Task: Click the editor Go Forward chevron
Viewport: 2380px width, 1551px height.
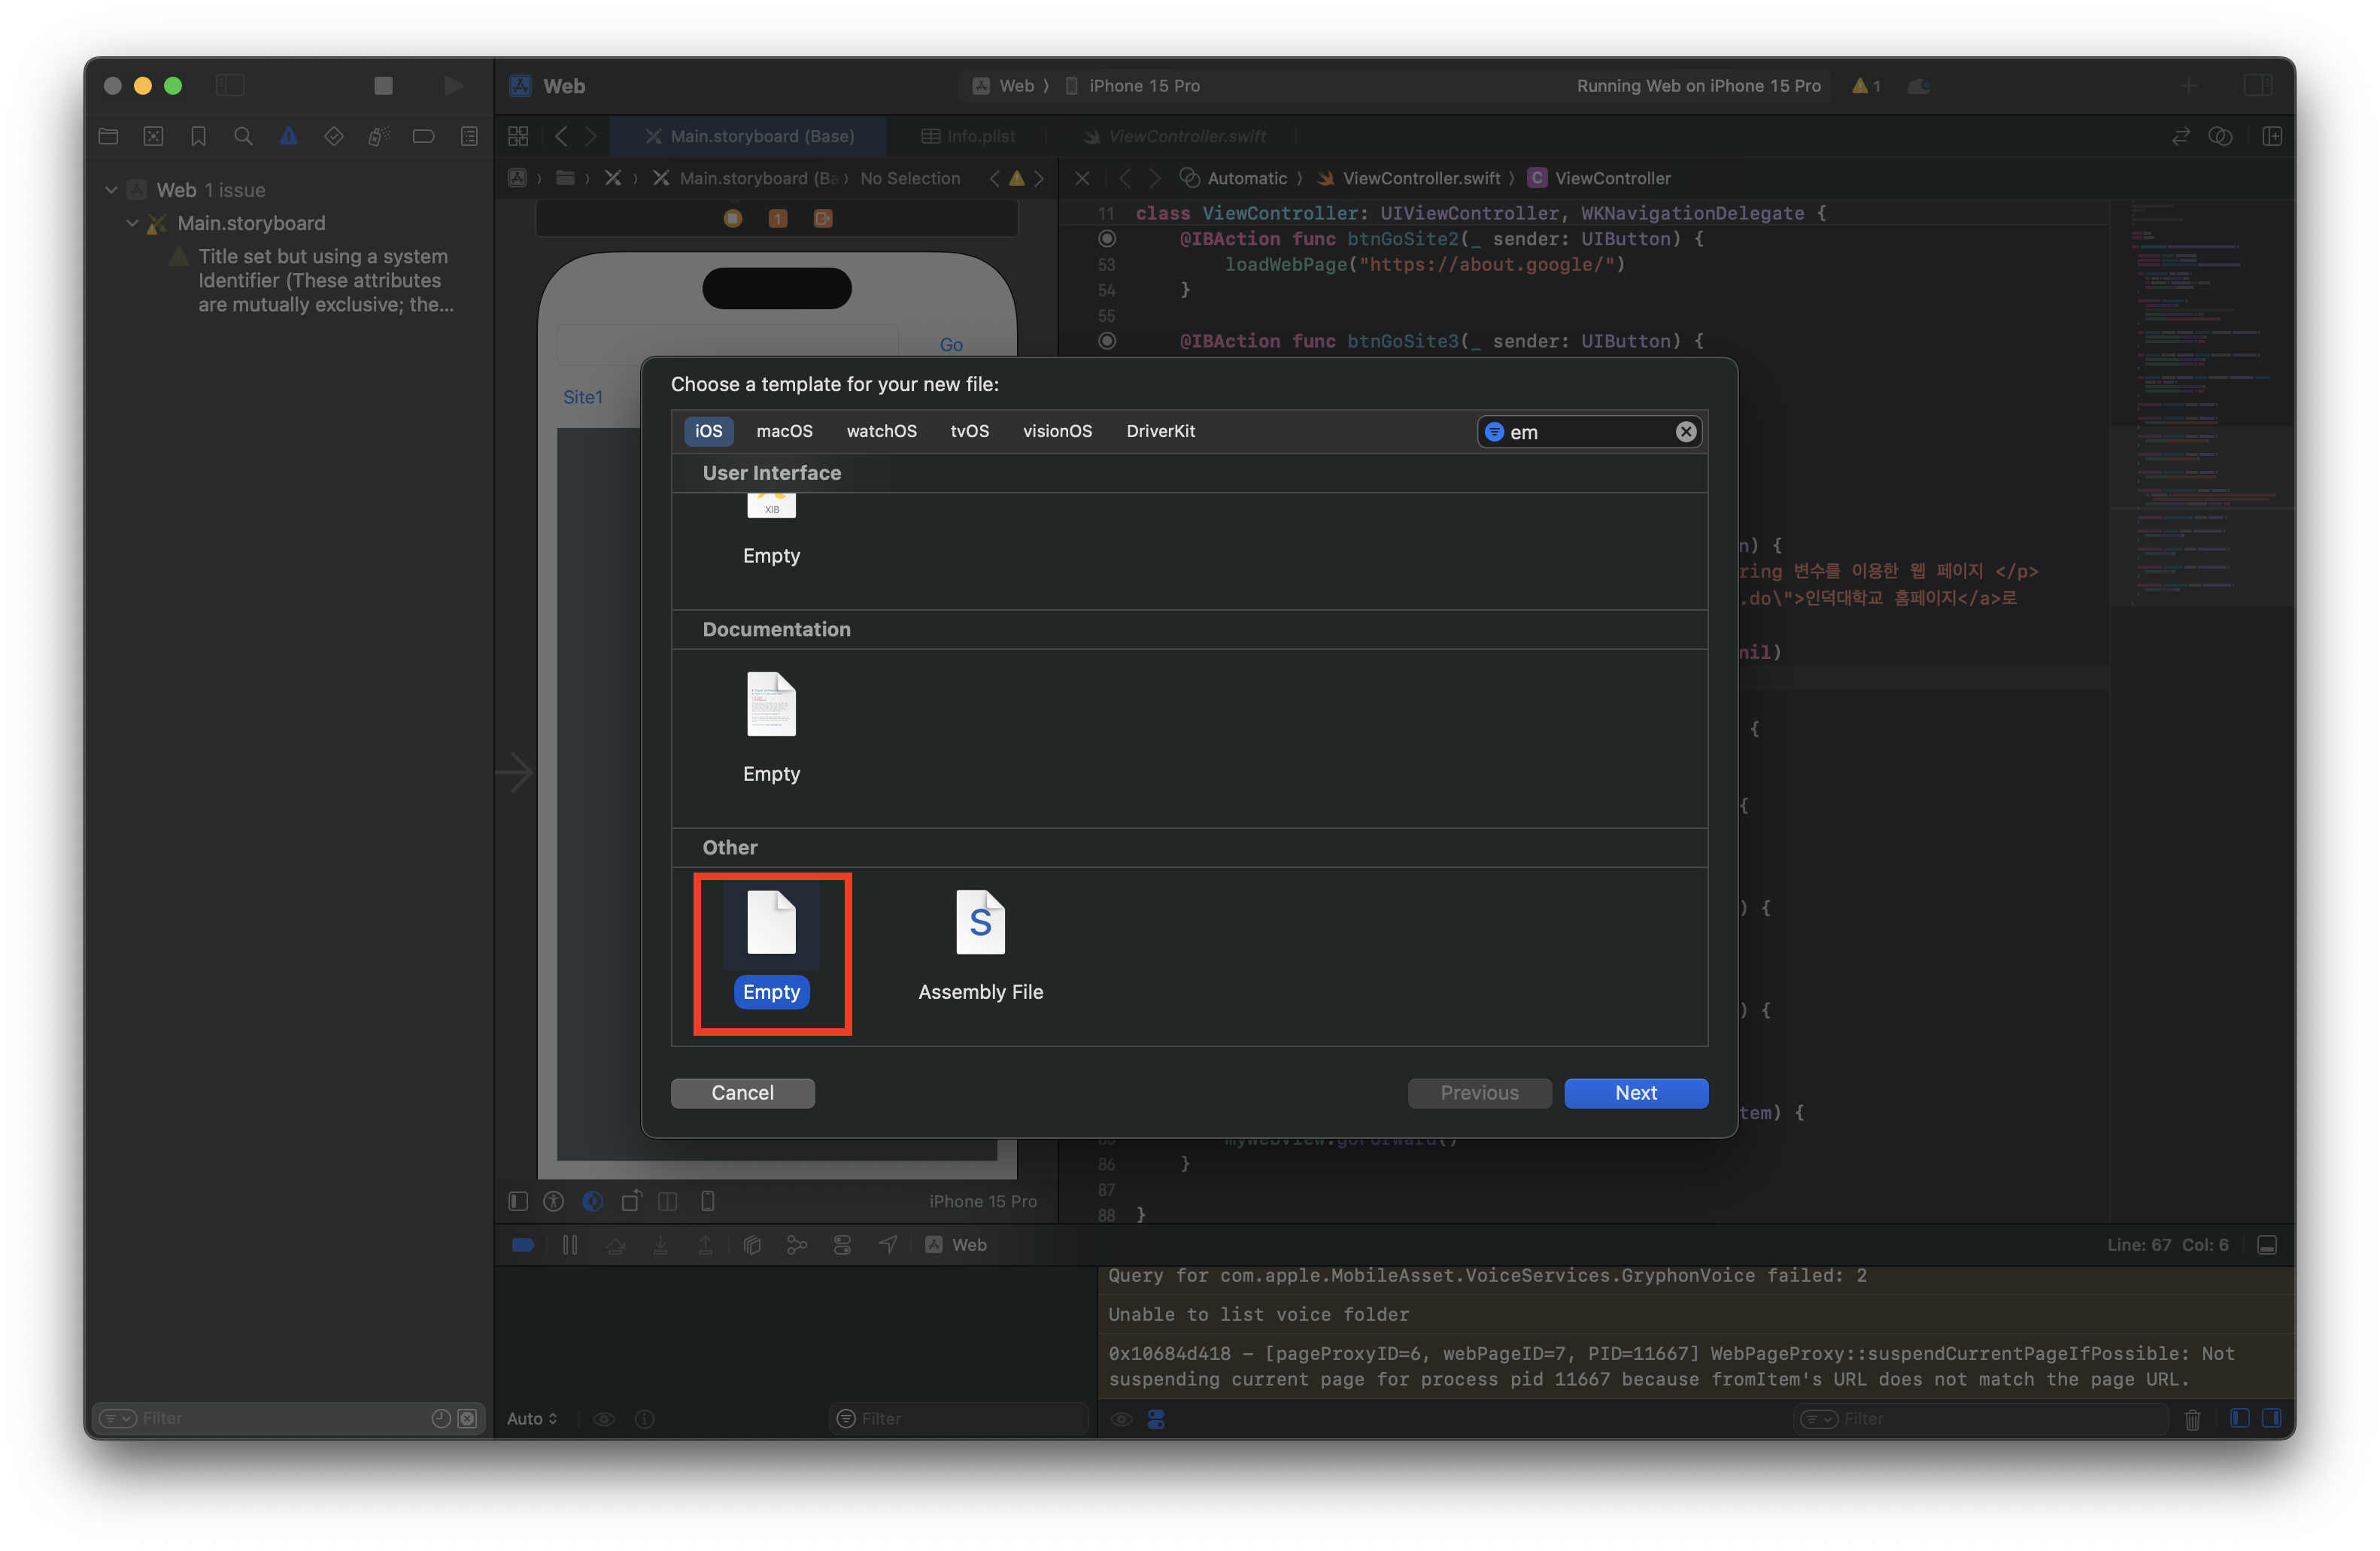Action: pyautogui.click(x=591, y=136)
